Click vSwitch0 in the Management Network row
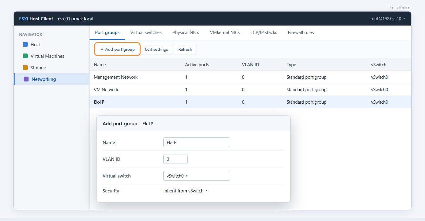The height and width of the screenshot is (221, 425). tap(379, 77)
